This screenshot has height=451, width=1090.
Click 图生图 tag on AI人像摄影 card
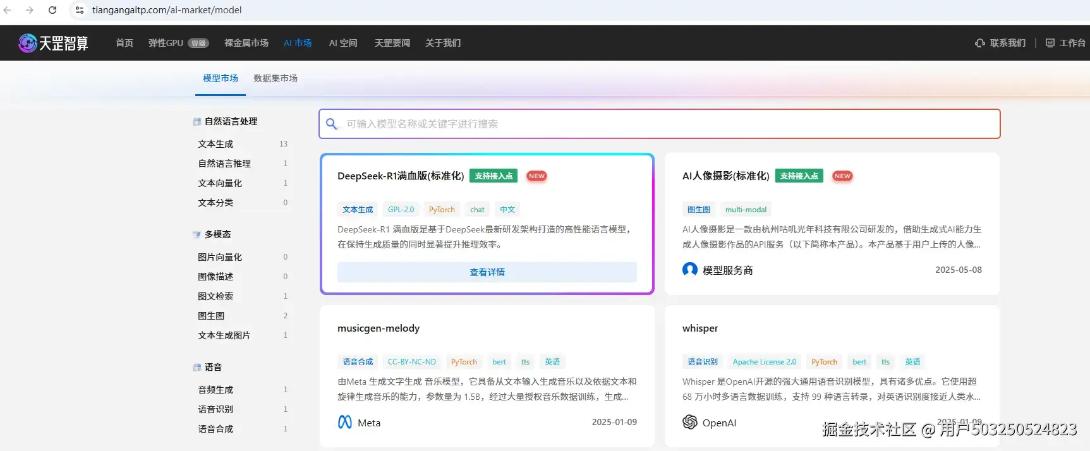coord(699,210)
